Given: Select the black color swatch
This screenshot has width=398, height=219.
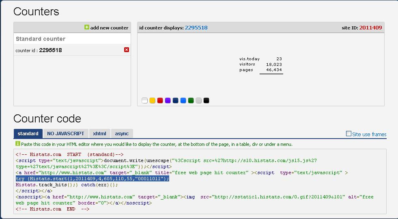Looking at the screenshot, I should pyautogui.click(x=207, y=100).
